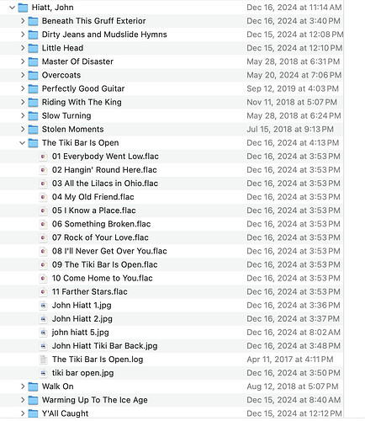The height and width of the screenshot is (421, 365).
Task: Expand the Beneath This Gruff Exterior folder
Action: click(23, 21)
